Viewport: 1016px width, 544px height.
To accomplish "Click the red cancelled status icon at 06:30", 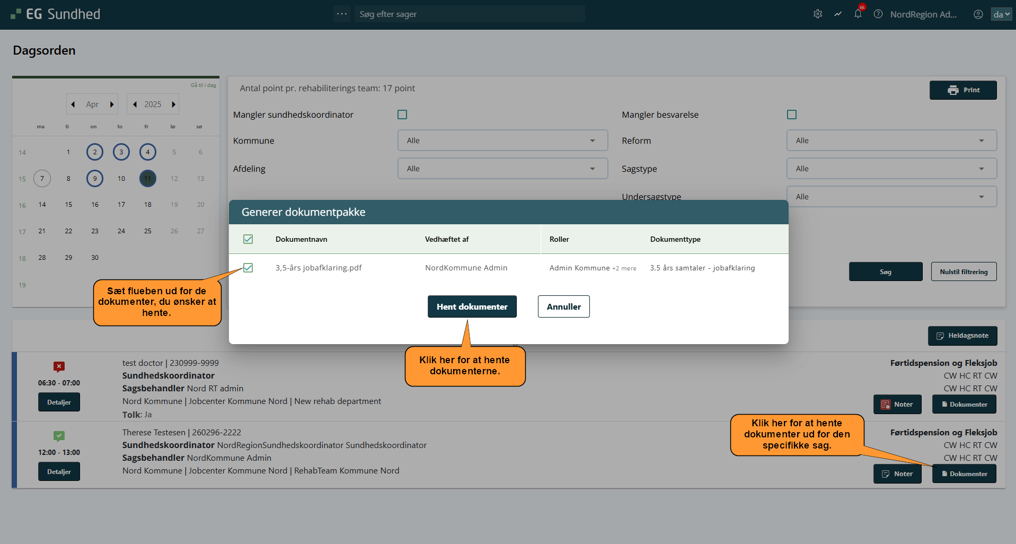I will (59, 366).
